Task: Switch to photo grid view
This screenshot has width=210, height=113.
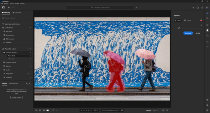Action: pos(36,110)
